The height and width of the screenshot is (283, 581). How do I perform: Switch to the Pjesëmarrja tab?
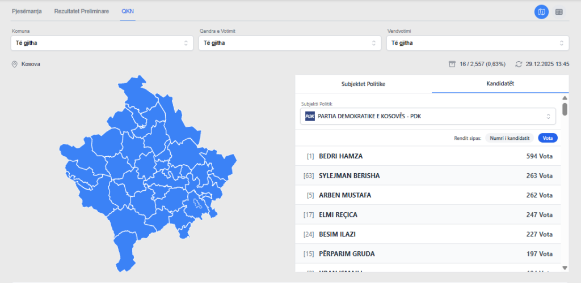pos(27,11)
